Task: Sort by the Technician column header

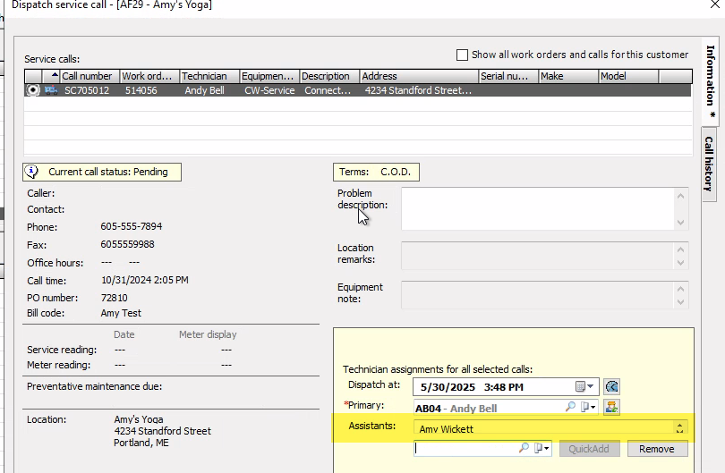Action: [x=209, y=76]
